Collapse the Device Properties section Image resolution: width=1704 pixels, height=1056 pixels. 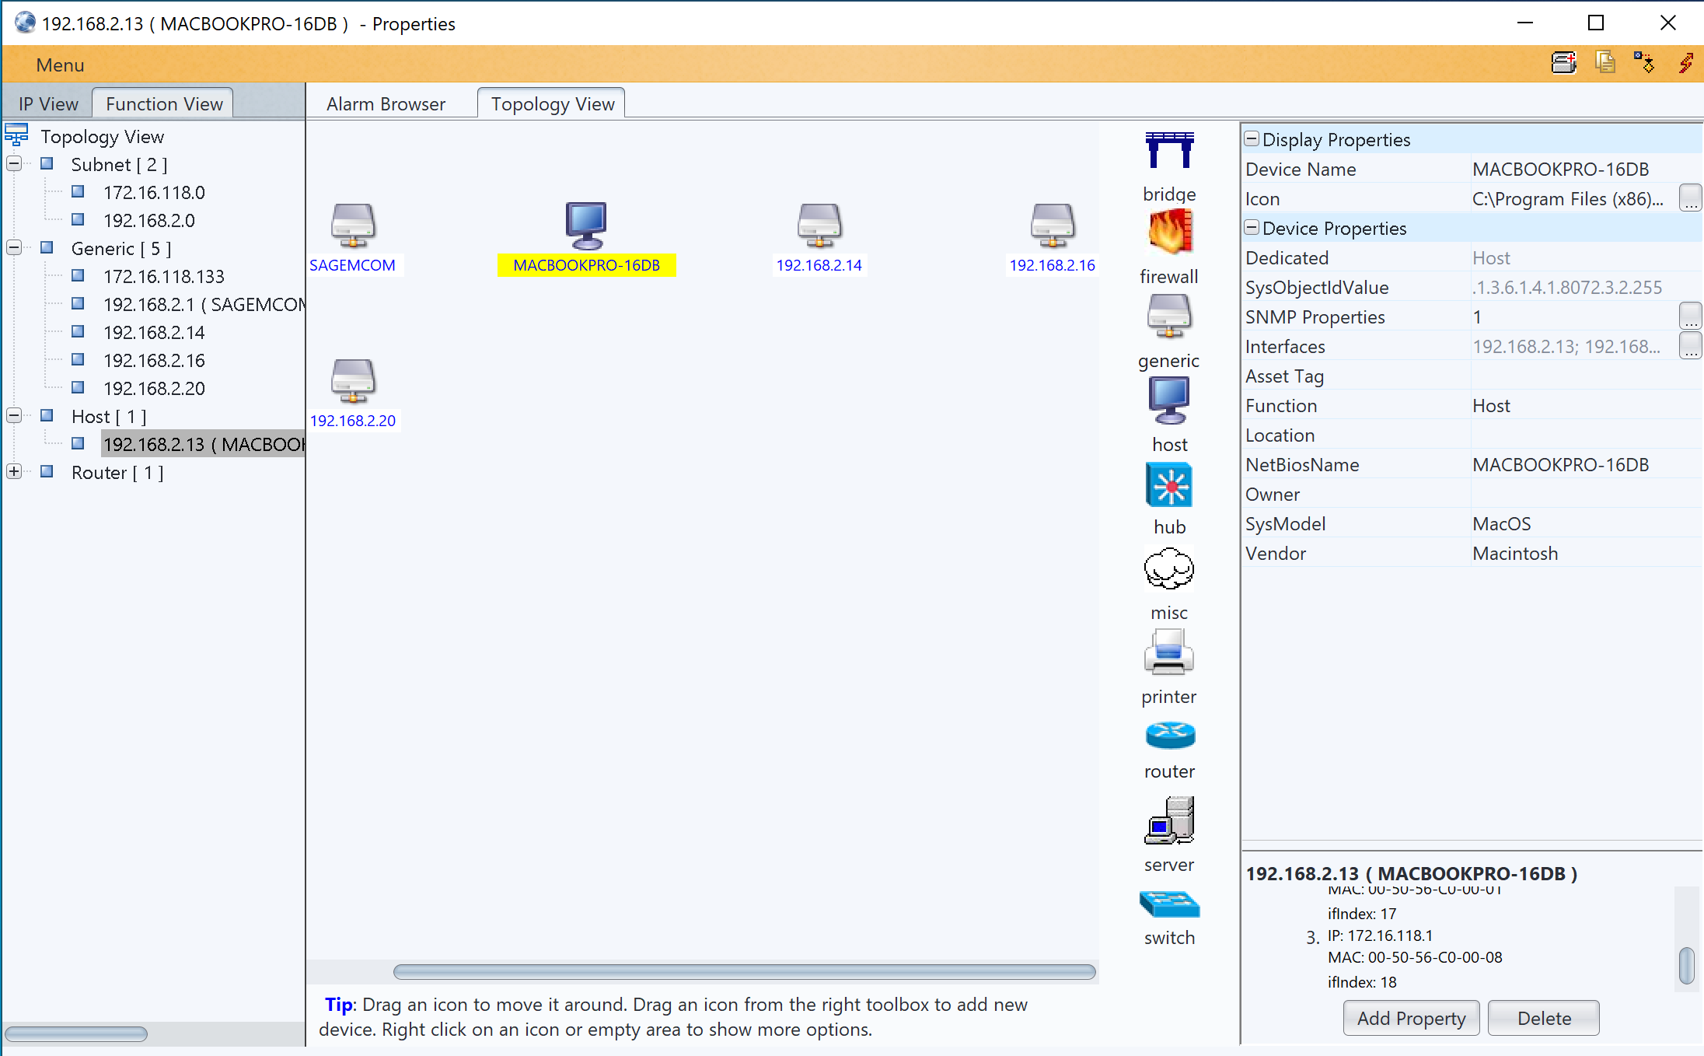(x=1252, y=228)
